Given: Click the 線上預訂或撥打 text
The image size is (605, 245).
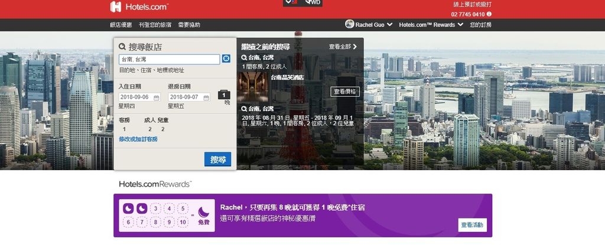Looking at the screenshot, I should click(472, 5).
